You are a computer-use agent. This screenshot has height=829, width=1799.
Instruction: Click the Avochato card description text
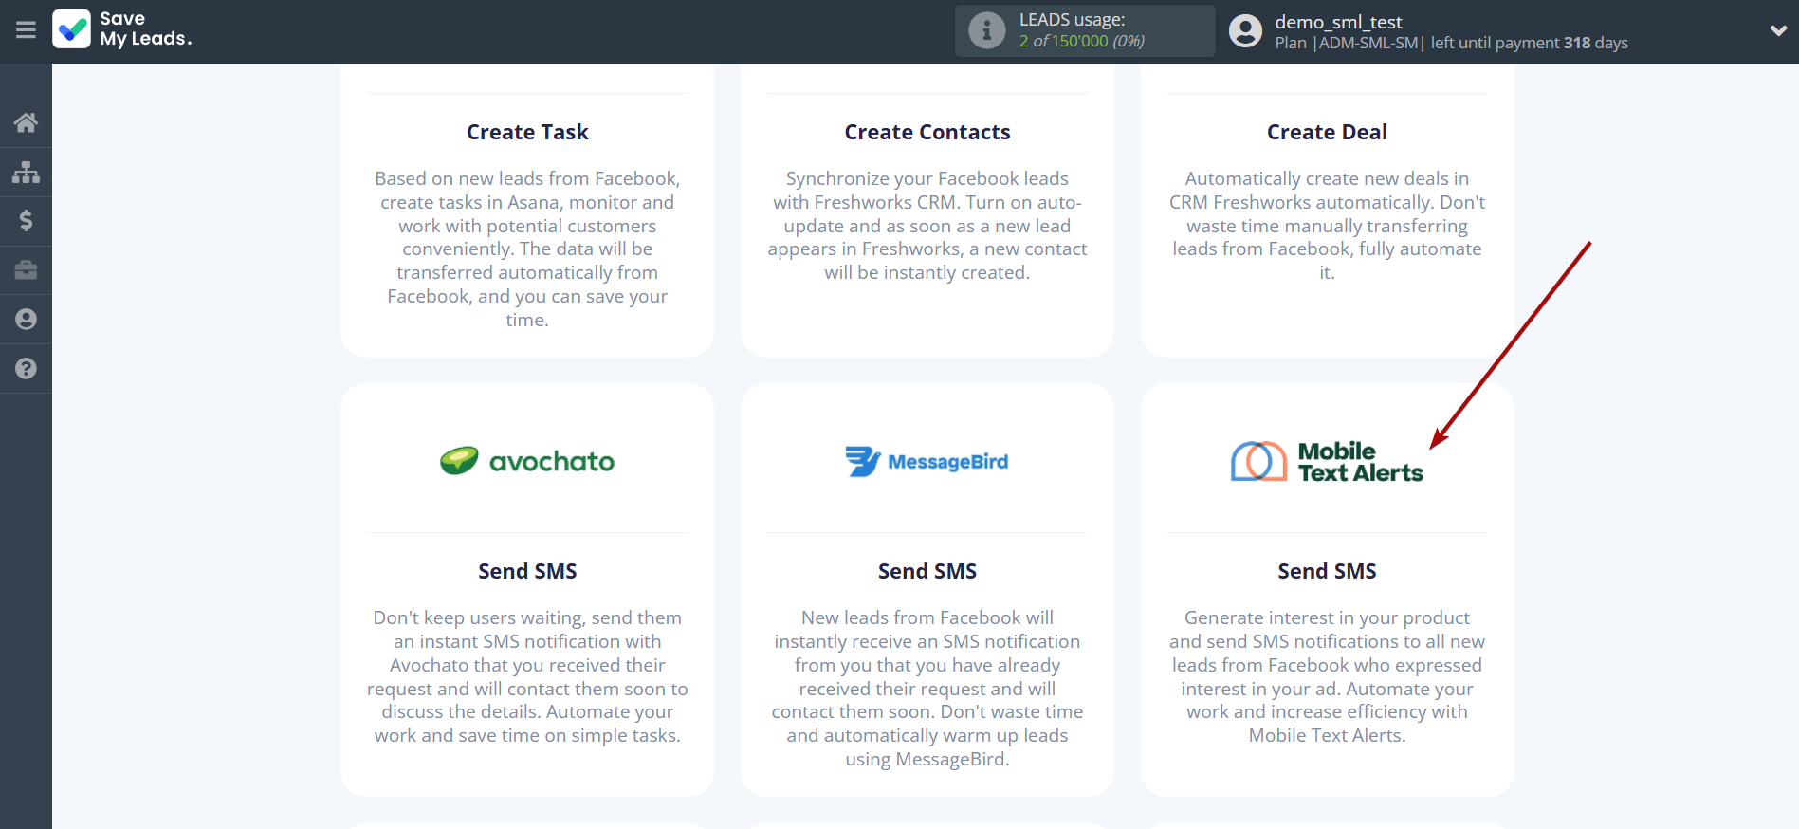(527, 676)
